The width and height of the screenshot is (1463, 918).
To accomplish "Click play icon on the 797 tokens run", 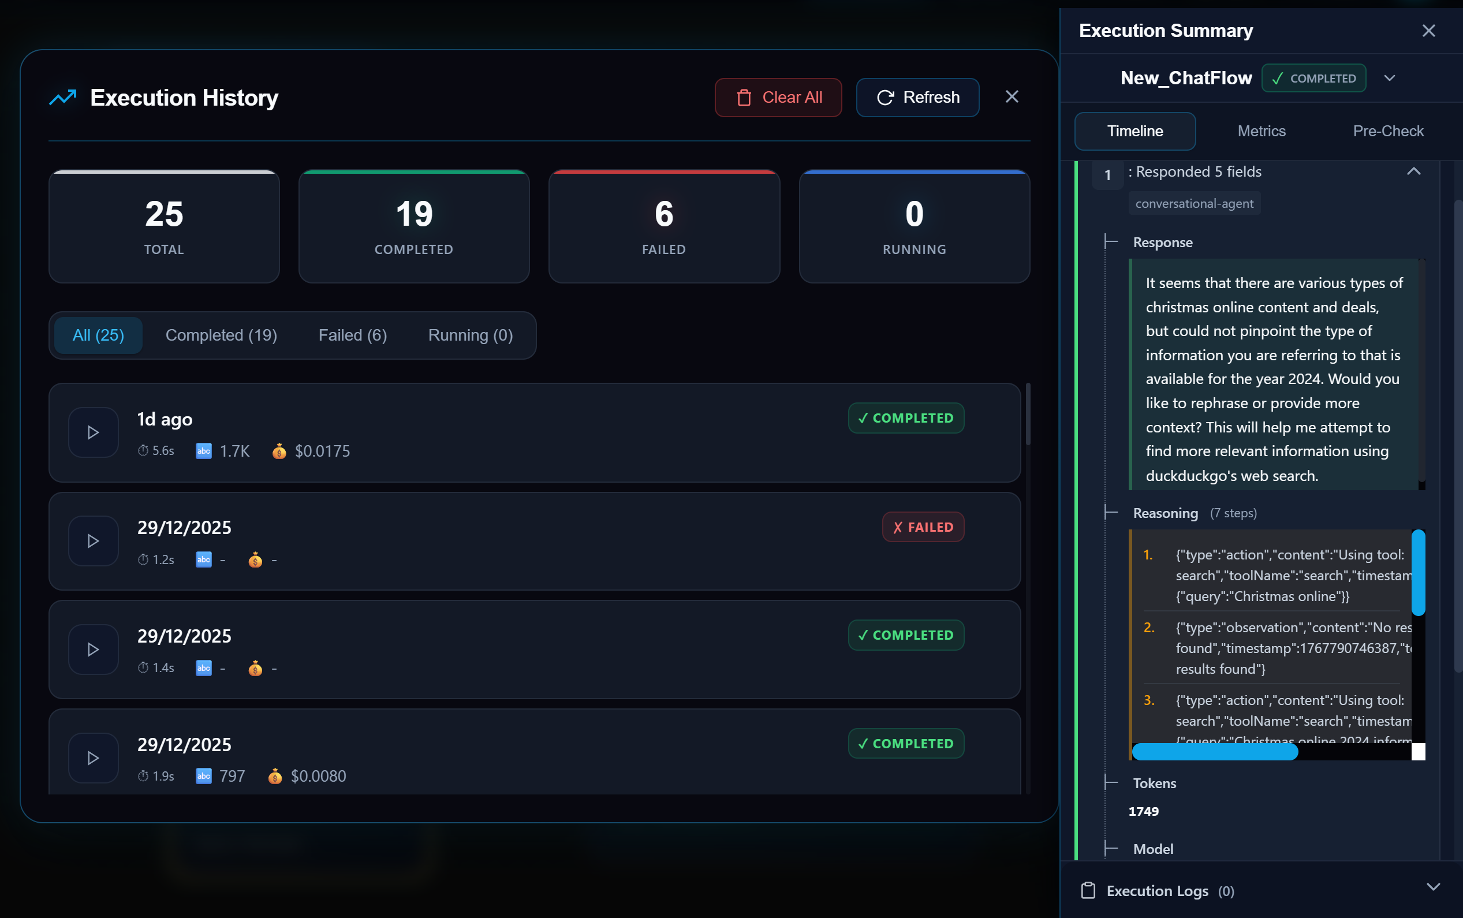I will point(93,757).
